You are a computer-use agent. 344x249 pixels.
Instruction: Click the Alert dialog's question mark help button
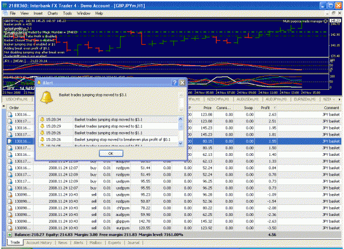pyautogui.click(x=174, y=83)
